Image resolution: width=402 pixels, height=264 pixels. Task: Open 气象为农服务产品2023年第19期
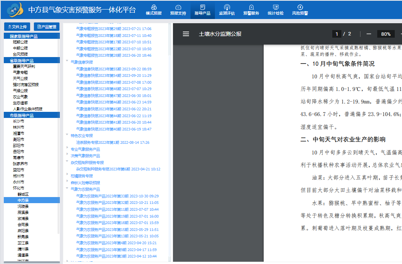117,216
